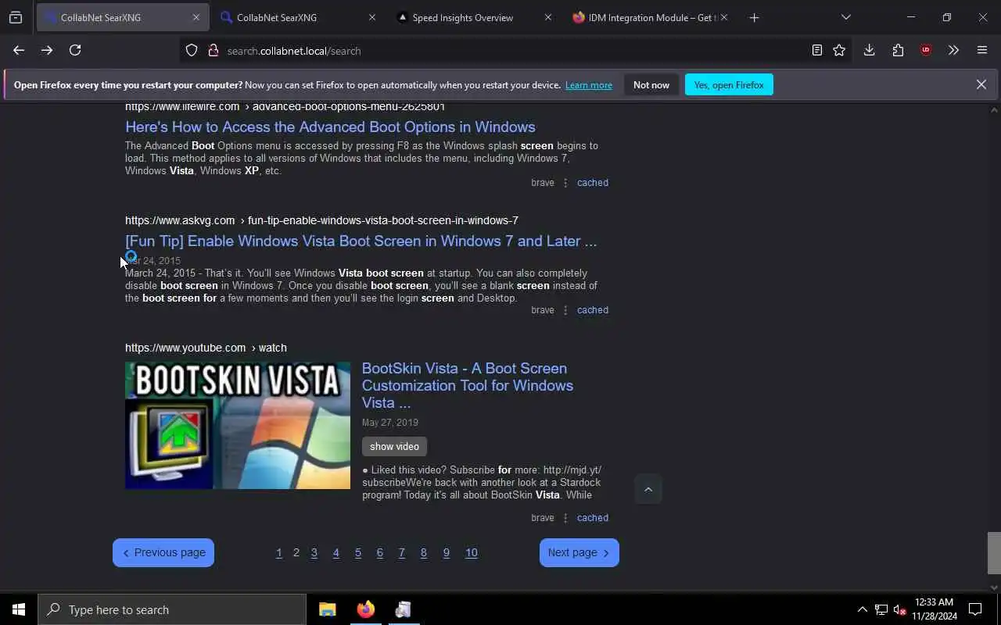Click Yes, open Firefox button

pyautogui.click(x=729, y=84)
